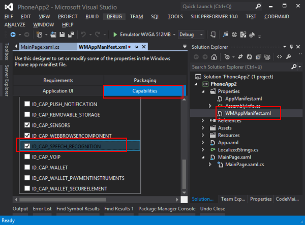This screenshot has height=225, width=305.
Task: Click Visual Studio logo icon
Action: click(9, 7)
